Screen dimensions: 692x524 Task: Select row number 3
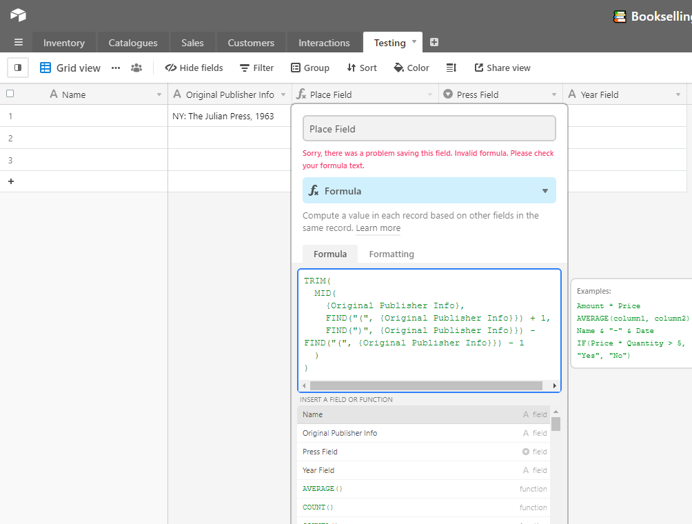coord(10,160)
